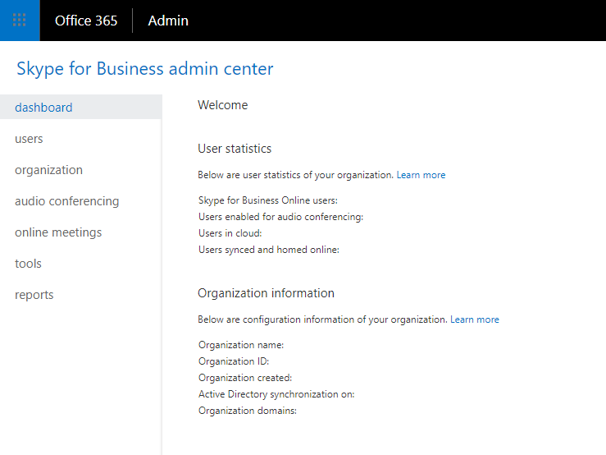The width and height of the screenshot is (606, 455).
Task: Open the users section
Action: pyautogui.click(x=29, y=139)
